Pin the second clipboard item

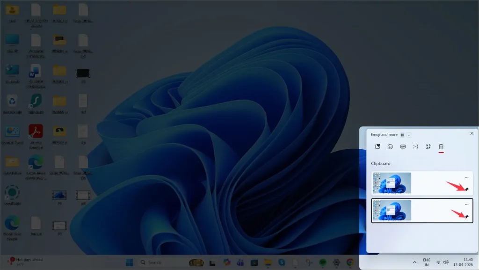[467, 217]
